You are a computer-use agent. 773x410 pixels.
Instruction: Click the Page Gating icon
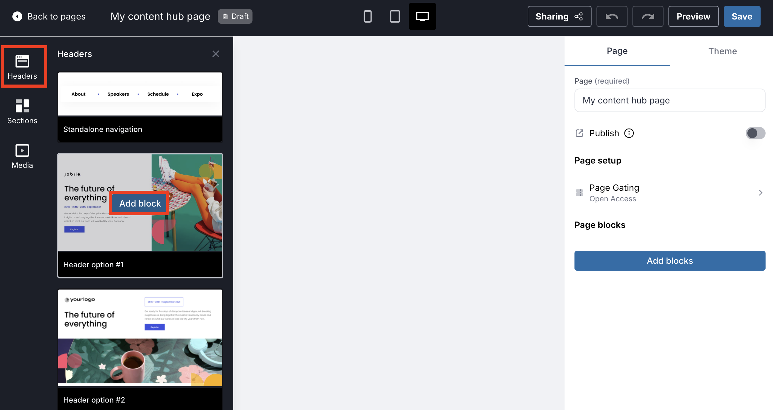click(579, 193)
